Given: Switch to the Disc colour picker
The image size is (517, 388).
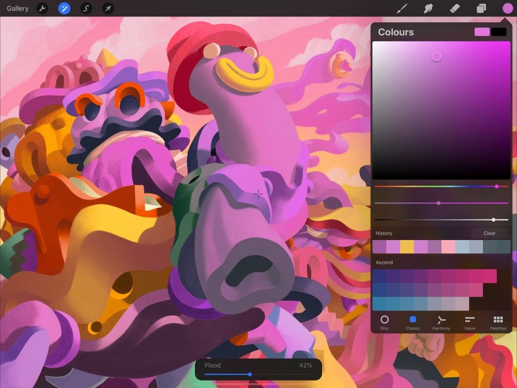Looking at the screenshot, I should point(385,323).
